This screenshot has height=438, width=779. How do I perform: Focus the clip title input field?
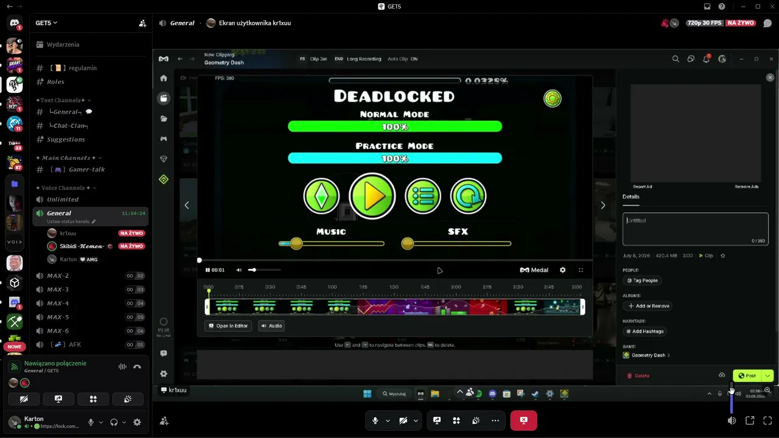pos(696,229)
